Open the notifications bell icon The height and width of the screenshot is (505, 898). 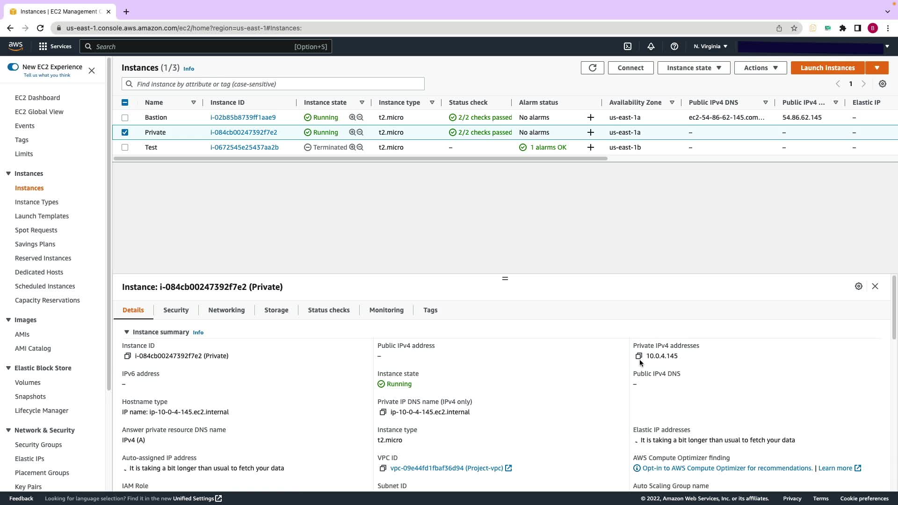click(x=651, y=46)
